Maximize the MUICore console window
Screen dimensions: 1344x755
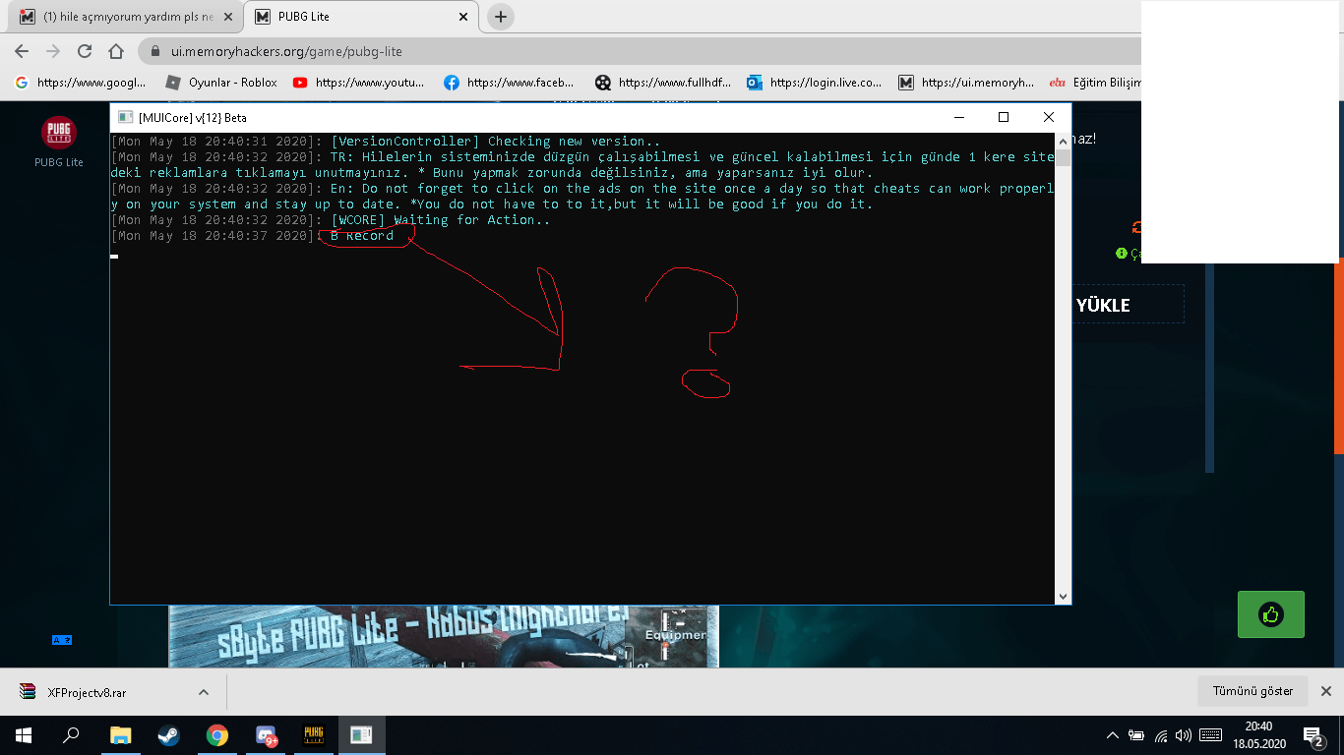pyautogui.click(x=1004, y=117)
